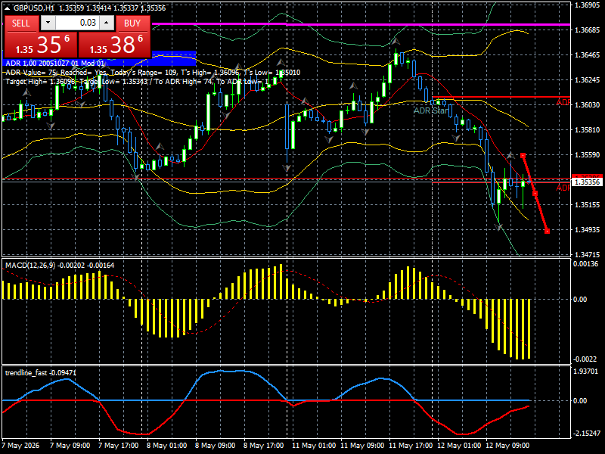Click the '7 May 17:00' time label

click(x=119, y=445)
